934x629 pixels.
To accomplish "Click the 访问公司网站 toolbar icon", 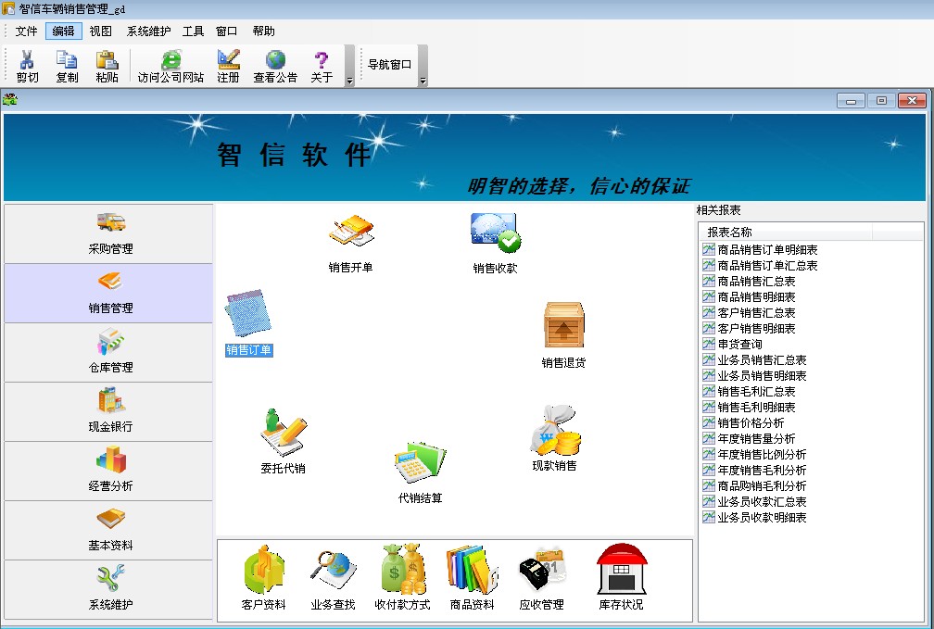I will click(170, 66).
